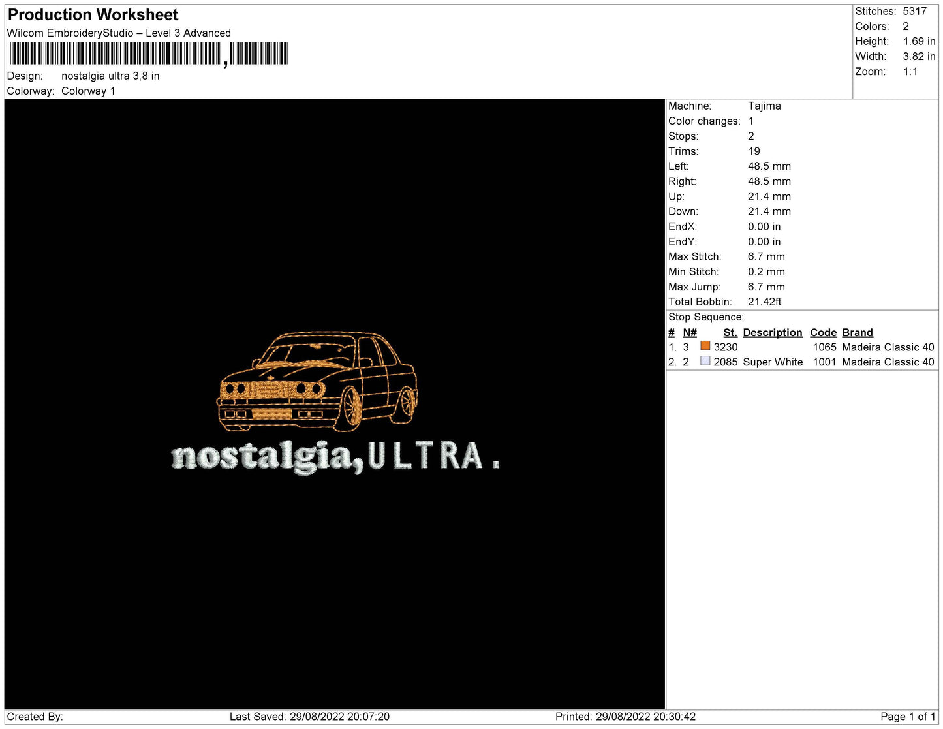
Task: Click the Height value 1.69 in
Action: (919, 41)
